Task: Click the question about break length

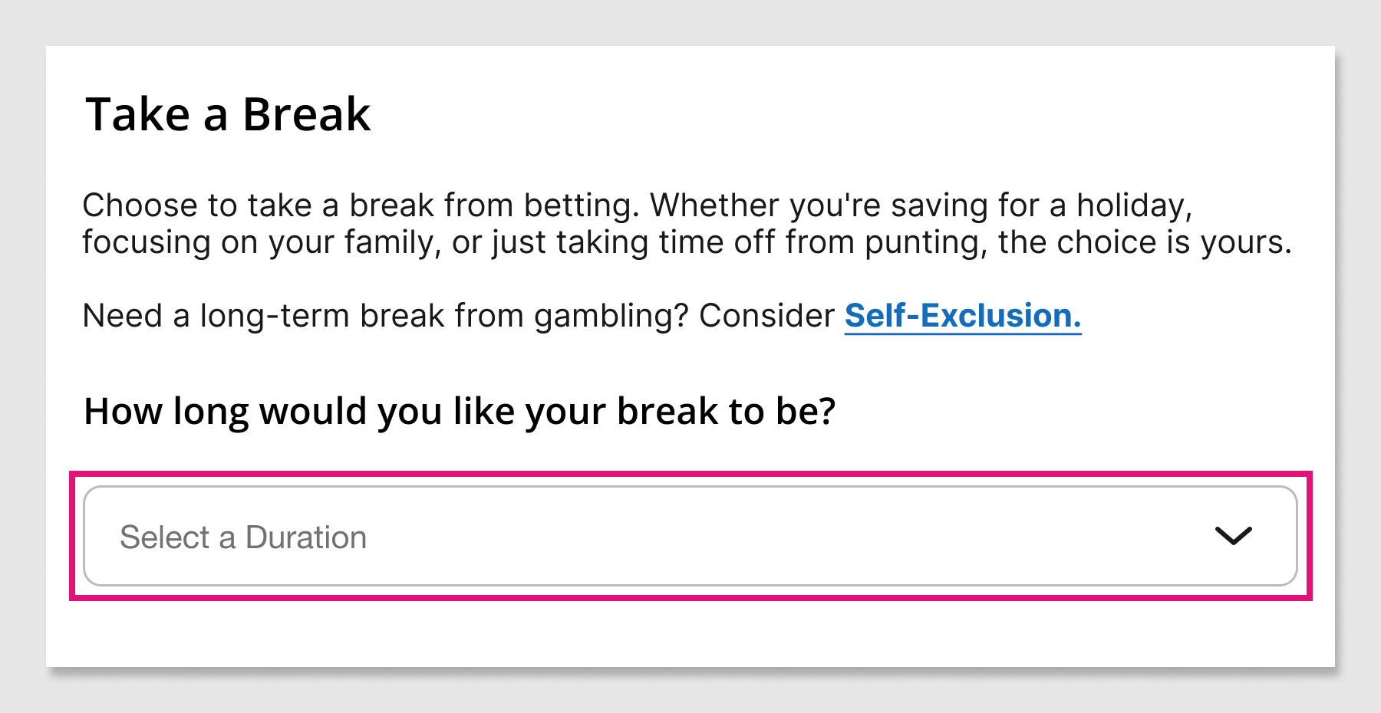Action: tap(462, 411)
